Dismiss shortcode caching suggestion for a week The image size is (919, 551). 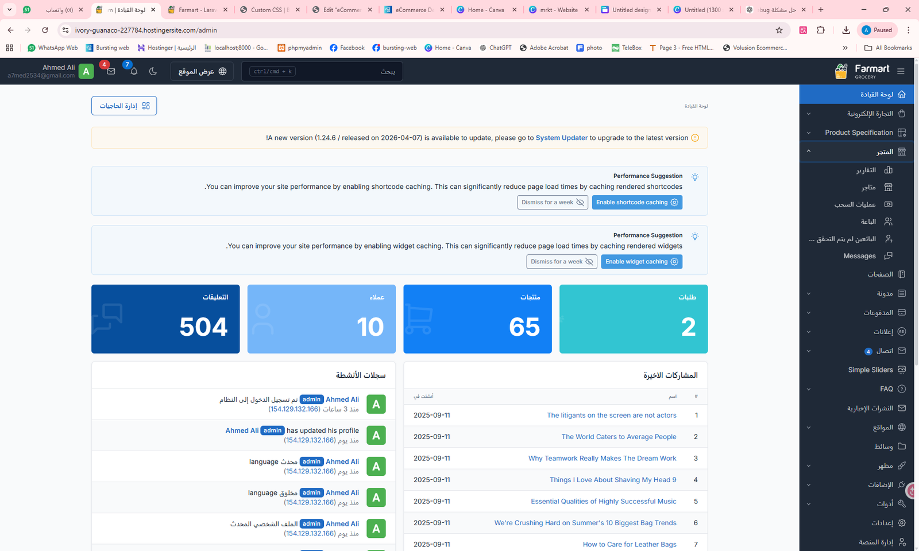tap(552, 203)
